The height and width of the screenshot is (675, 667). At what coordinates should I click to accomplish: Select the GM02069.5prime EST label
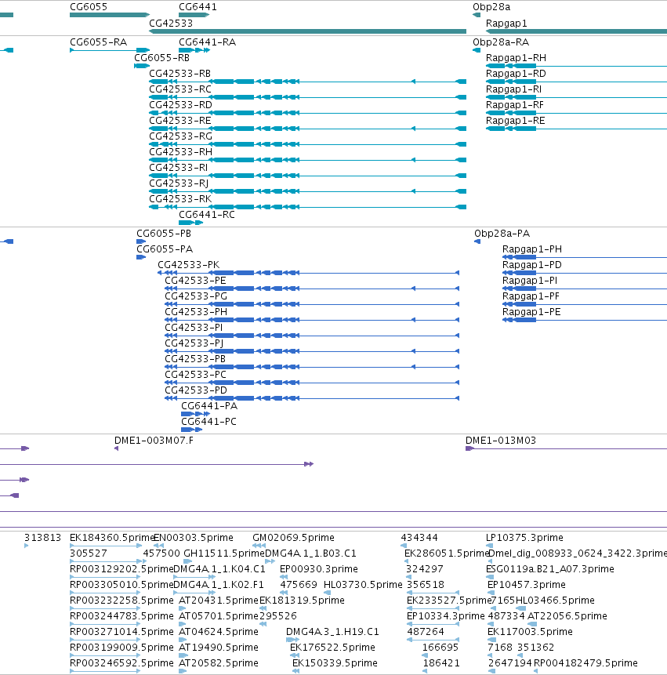click(293, 538)
